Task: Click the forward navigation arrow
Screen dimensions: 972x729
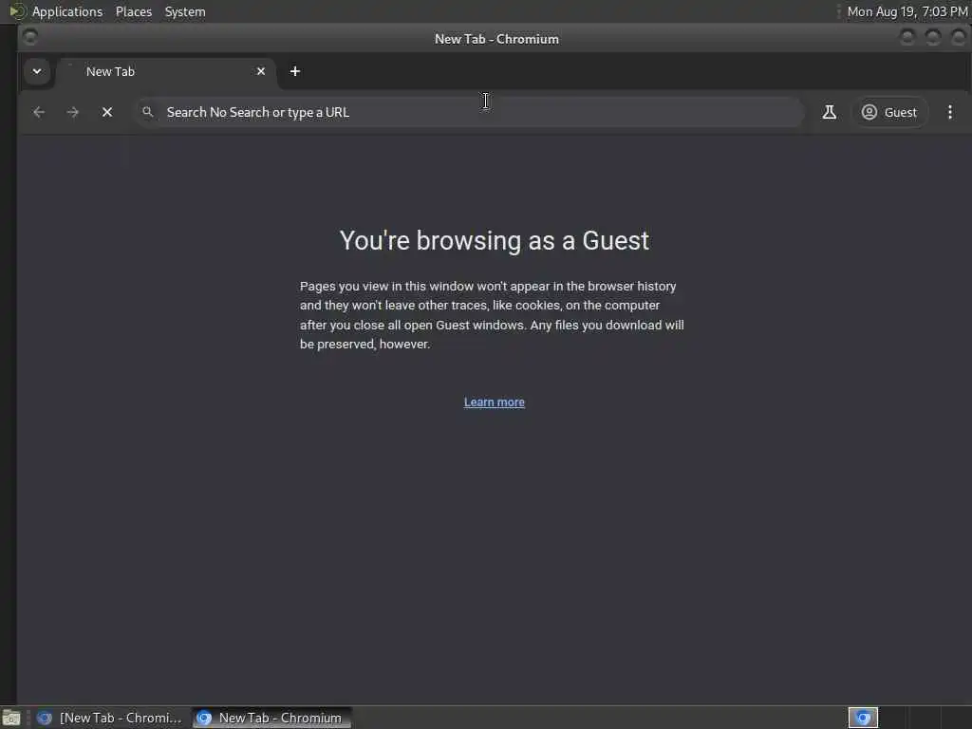Action: coord(72,112)
